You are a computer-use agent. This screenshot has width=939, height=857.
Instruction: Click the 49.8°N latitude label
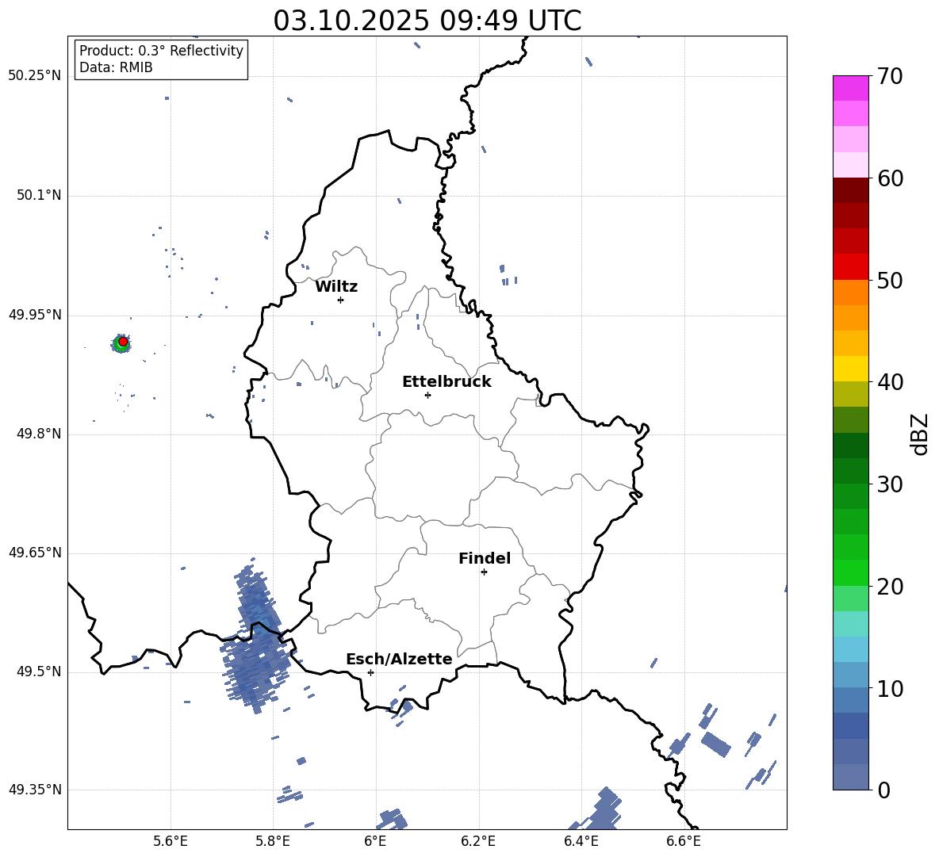click(x=38, y=434)
